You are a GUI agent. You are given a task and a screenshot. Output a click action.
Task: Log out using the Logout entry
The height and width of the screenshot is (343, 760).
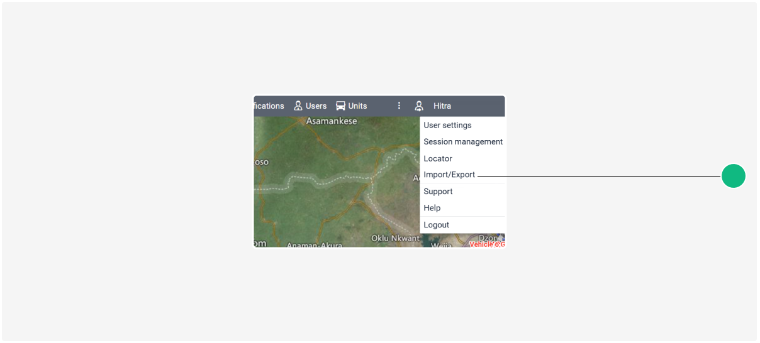tap(436, 225)
